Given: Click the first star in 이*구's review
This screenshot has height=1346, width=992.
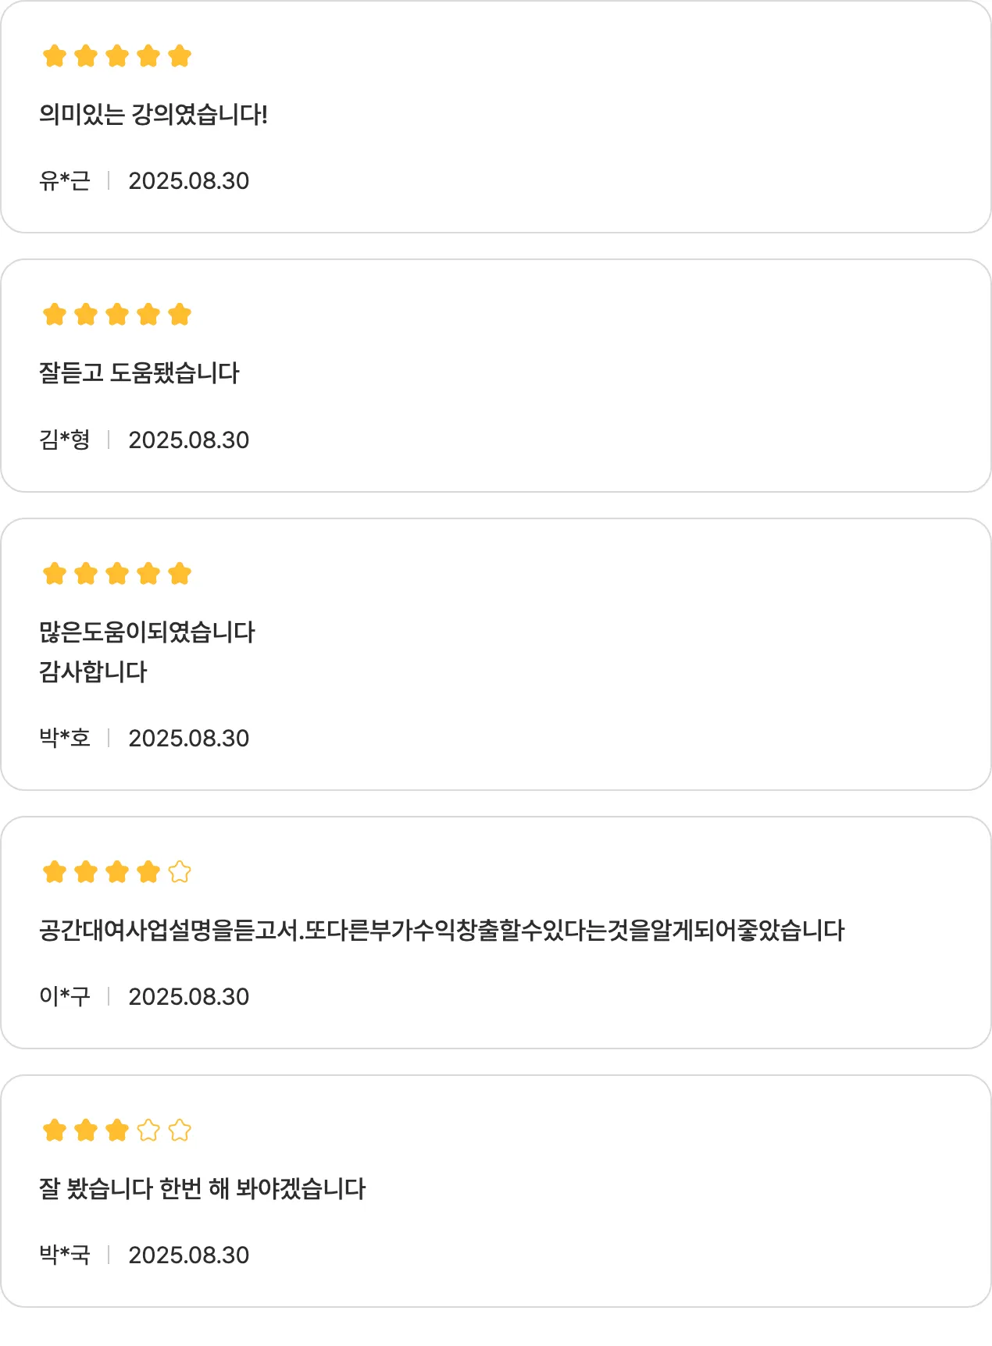Looking at the screenshot, I should tap(55, 871).
